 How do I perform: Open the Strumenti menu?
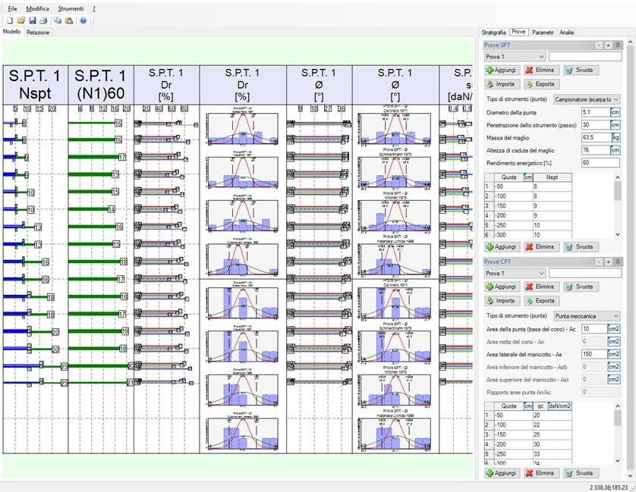click(x=71, y=8)
